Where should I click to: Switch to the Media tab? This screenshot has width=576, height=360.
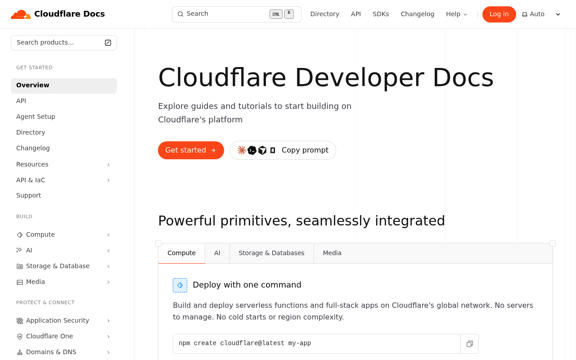pos(332,253)
